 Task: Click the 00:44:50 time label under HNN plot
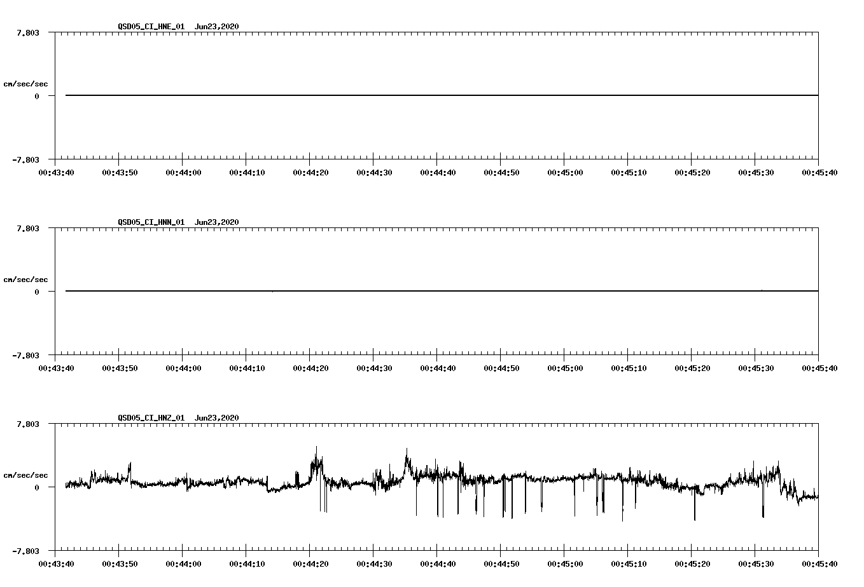(501, 368)
